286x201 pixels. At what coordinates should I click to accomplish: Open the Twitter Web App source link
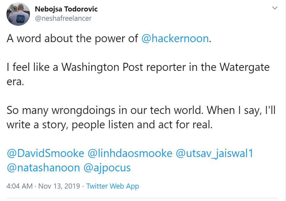point(113,186)
